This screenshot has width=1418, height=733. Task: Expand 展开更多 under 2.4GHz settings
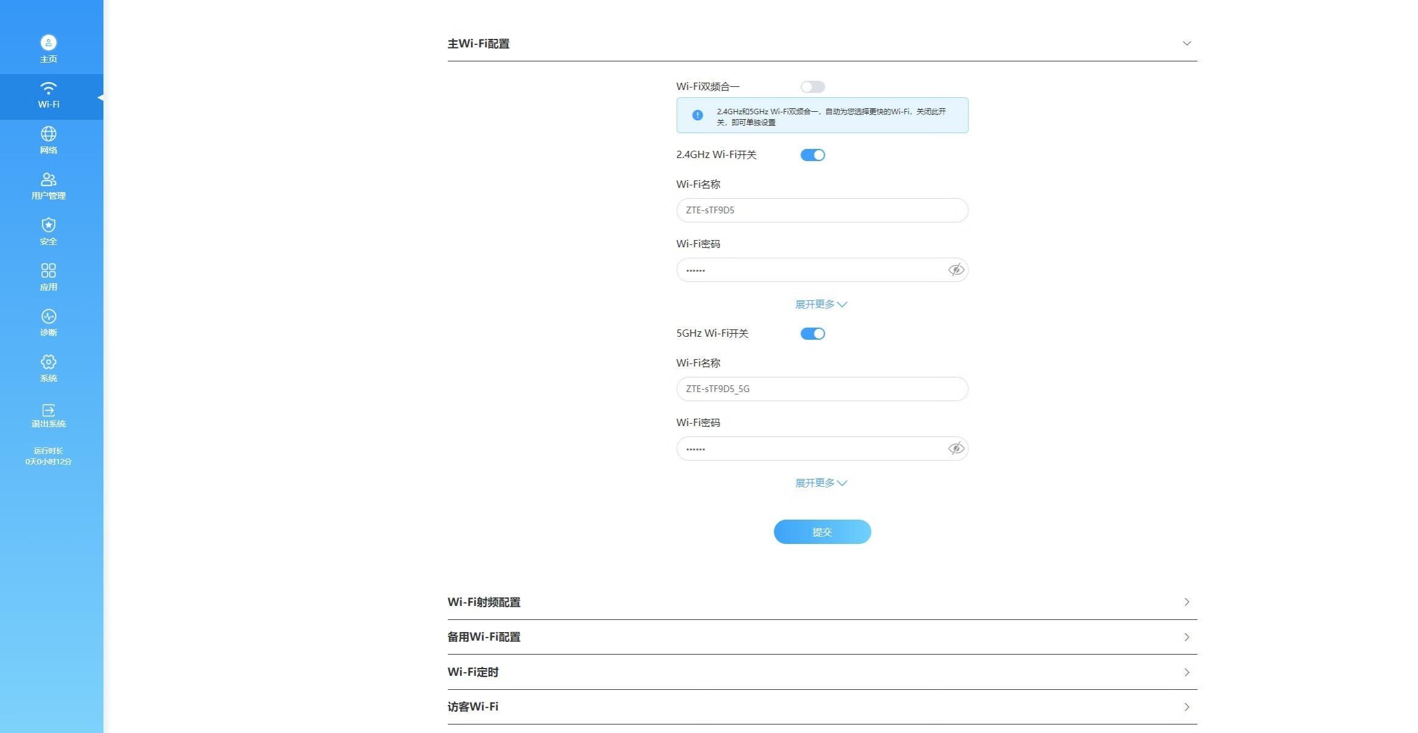(x=821, y=304)
